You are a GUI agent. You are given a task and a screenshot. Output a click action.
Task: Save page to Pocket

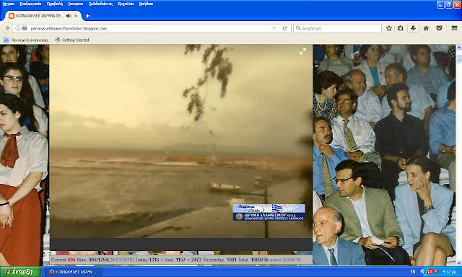click(x=440, y=28)
